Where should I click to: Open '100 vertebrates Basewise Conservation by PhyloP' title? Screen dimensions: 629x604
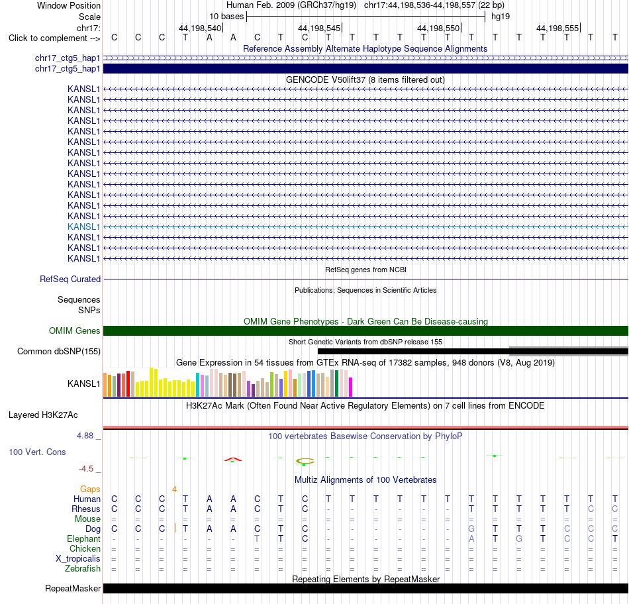[x=365, y=436]
